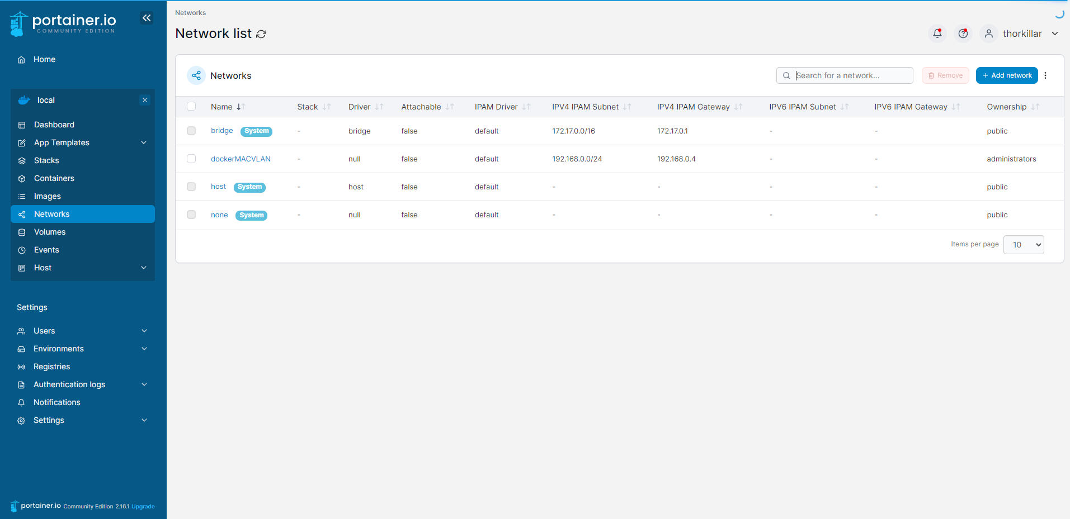Expand the App Templates submenu
The width and height of the screenshot is (1070, 519).
coord(144,142)
